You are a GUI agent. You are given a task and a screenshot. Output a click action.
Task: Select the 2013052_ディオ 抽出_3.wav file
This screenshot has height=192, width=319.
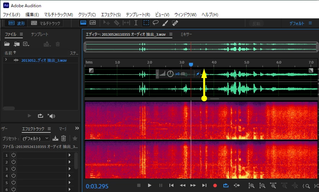44,60
